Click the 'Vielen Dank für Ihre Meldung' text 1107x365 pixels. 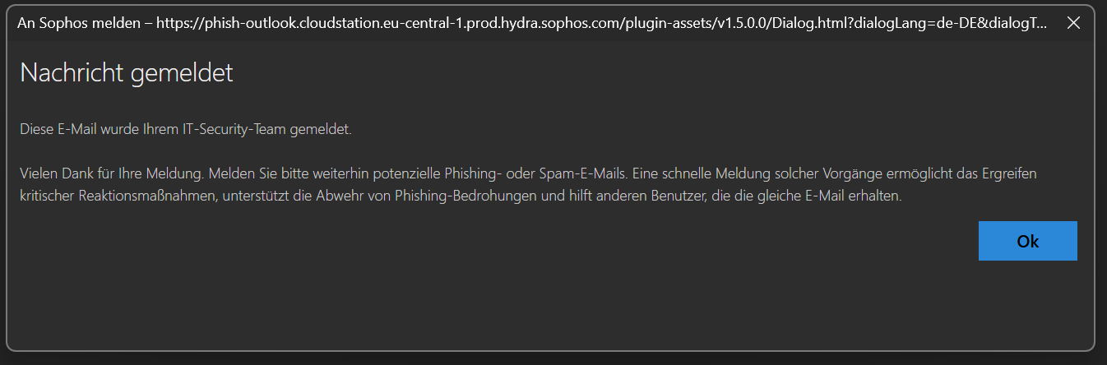pos(112,174)
